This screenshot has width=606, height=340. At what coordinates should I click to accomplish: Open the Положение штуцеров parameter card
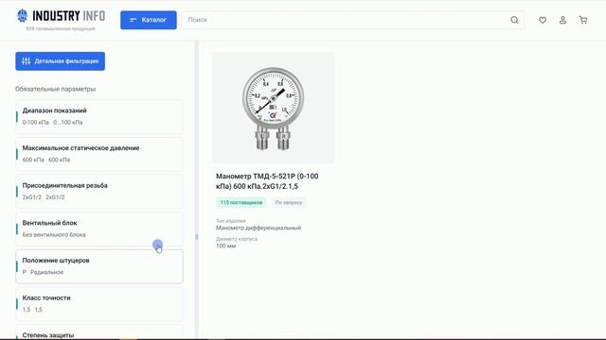tap(99, 266)
